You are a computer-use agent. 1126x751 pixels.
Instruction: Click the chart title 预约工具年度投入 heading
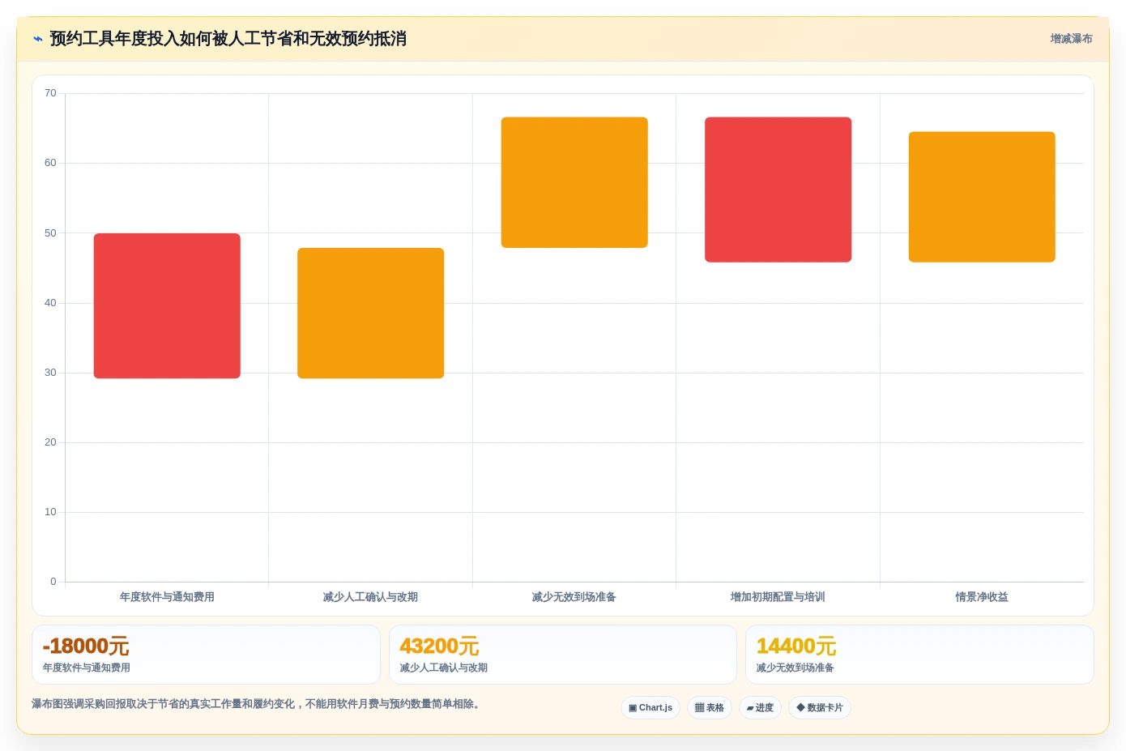tap(228, 39)
